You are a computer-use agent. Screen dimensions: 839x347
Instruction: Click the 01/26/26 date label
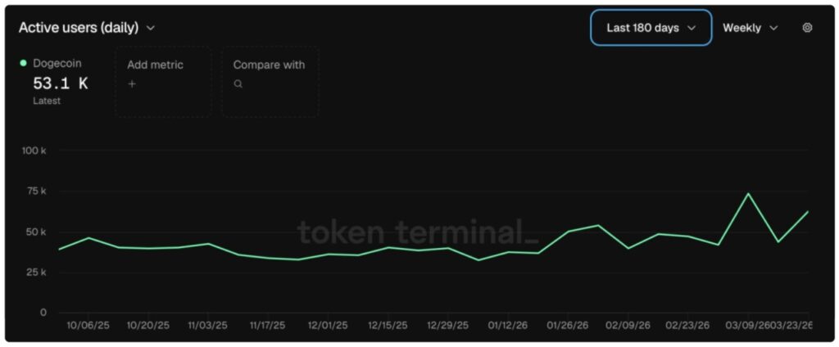[568, 325]
